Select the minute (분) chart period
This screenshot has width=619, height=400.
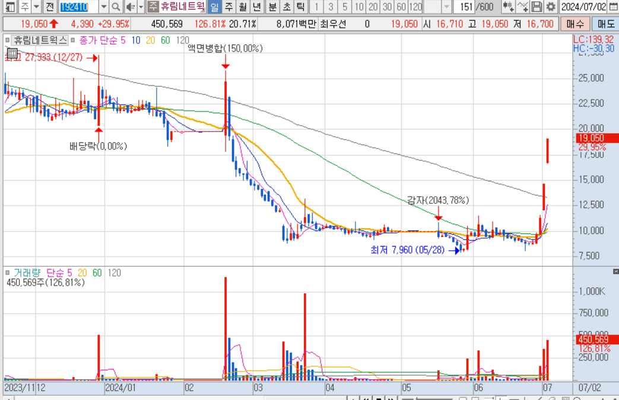point(272,7)
